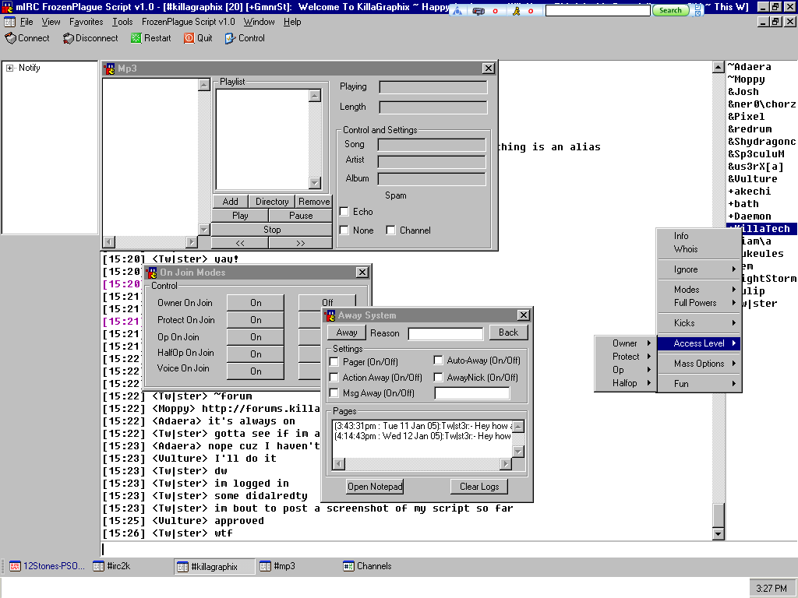Image resolution: width=798 pixels, height=598 pixels.
Task: Open the Favorites menu
Action: coord(86,22)
